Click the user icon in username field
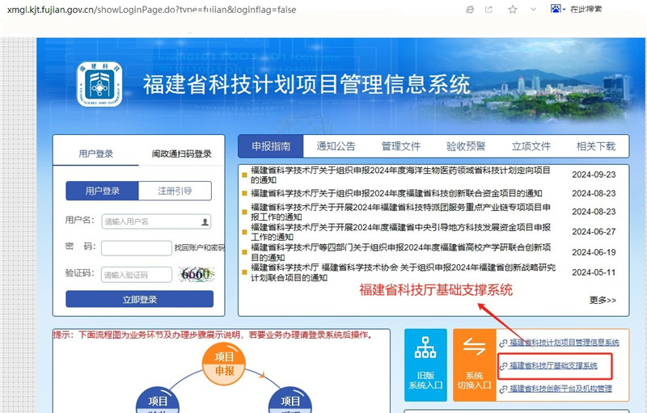The width and height of the screenshot is (647, 413). pos(205,221)
